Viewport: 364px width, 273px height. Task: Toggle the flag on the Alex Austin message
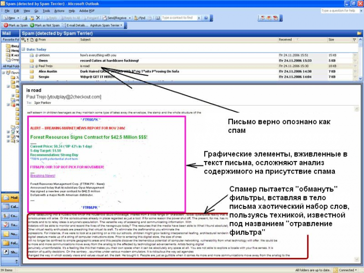(355, 71)
